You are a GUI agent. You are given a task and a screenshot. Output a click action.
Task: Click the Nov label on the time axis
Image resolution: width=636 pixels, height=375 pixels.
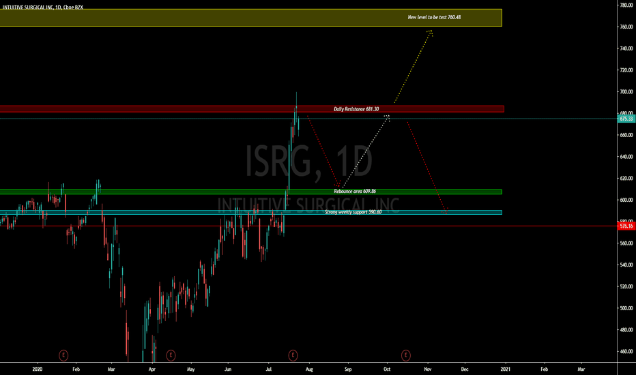coord(427,370)
